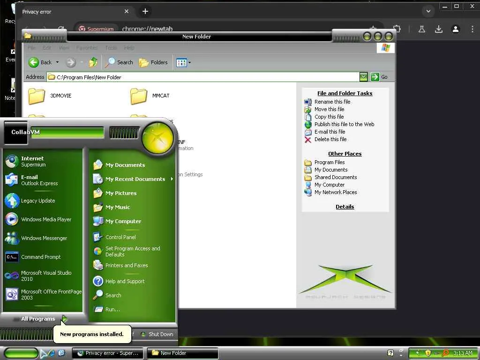Open Control Panel from Start menu
This screenshot has width=480, height=360.
pyautogui.click(x=133, y=237)
